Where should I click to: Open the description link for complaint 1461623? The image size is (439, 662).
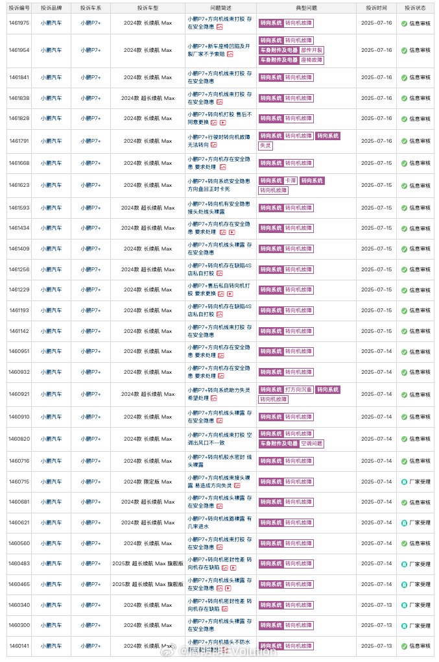click(219, 186)
